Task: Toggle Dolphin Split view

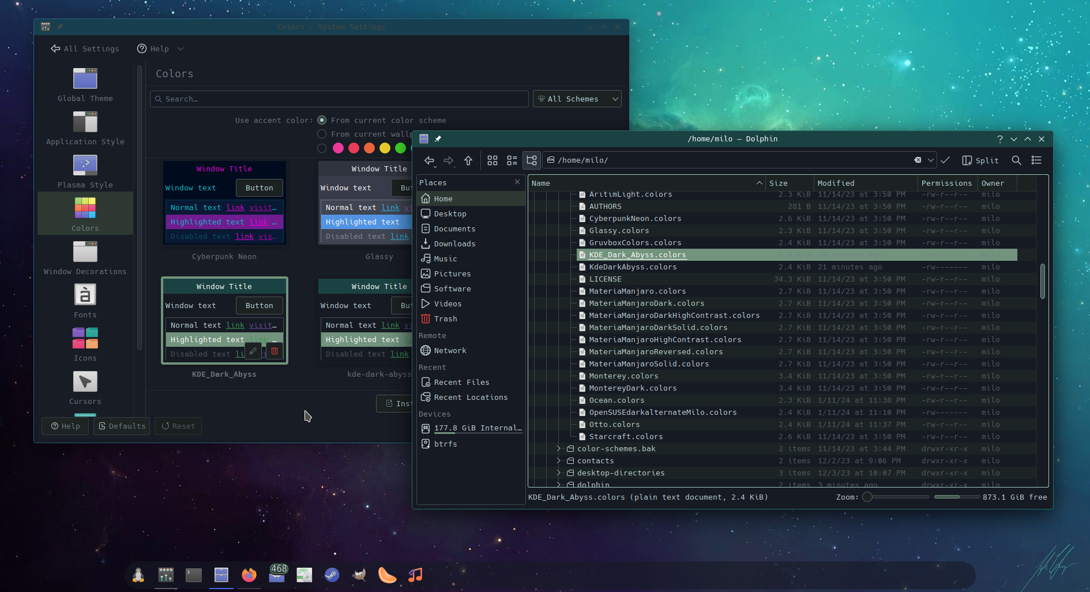Action: (980, 160)
